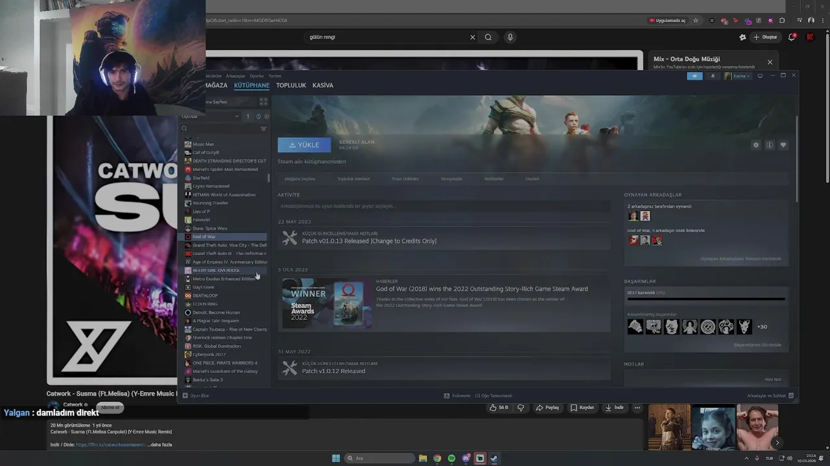
Task: Click the YouTube voice search microphone
Action: click(510, 37)
